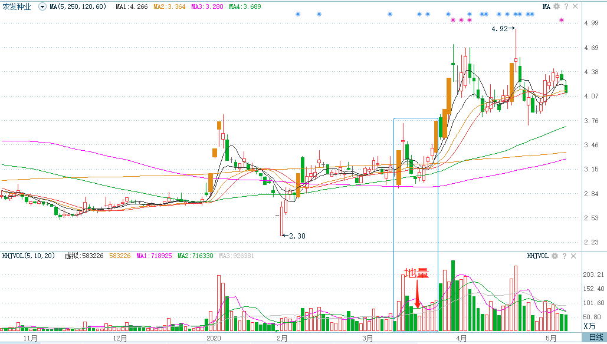Click the MA label at the chart's top right
This screenshot has width=607, height=344.
546,6
